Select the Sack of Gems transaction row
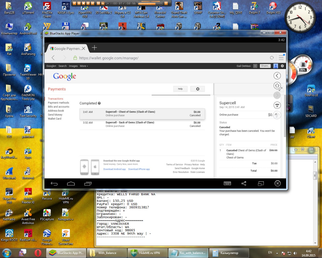This screenshot has width=322, height=258. 142,124
